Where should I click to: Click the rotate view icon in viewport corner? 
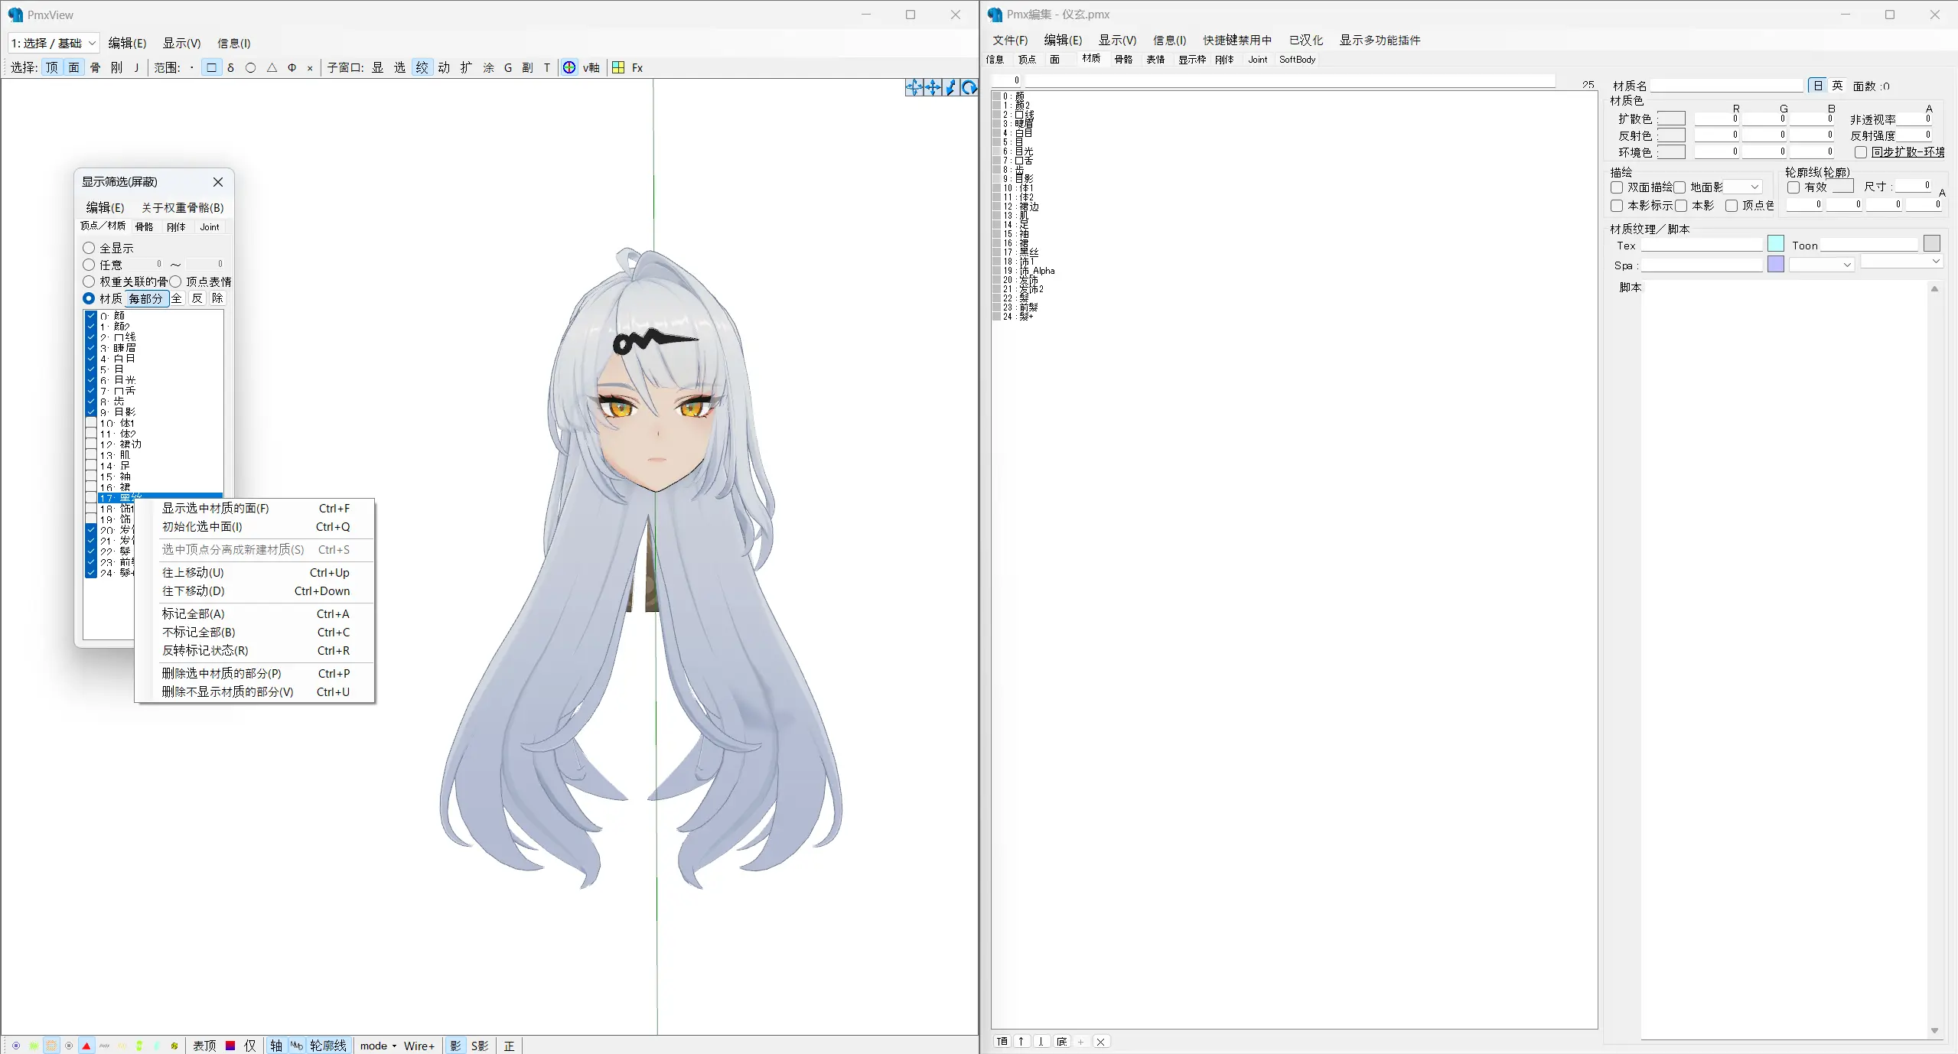pyautogui.click(x=969, y=88)
